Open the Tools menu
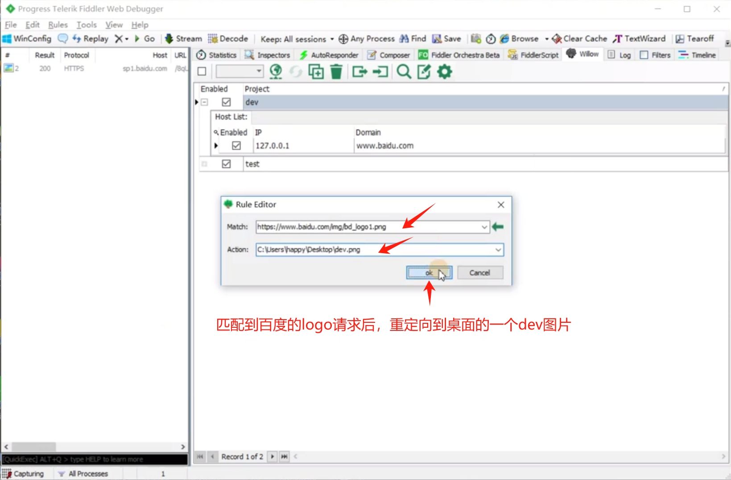The image size is (731, 480). click(87, 25)
